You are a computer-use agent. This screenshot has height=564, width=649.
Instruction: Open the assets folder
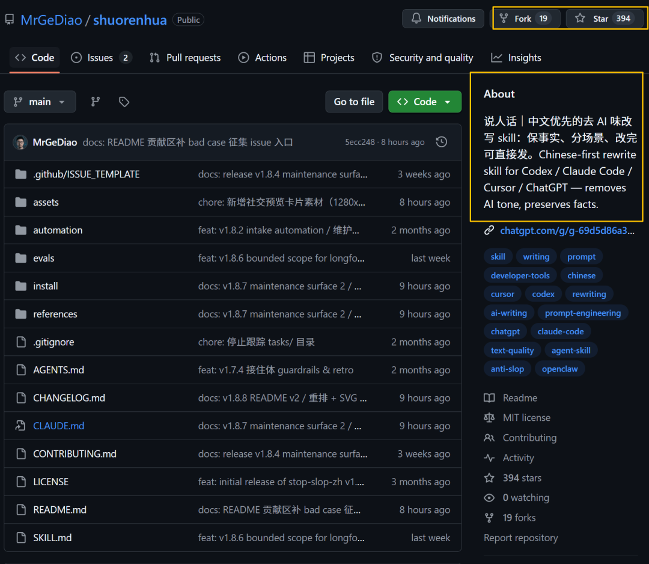point(46,202)
